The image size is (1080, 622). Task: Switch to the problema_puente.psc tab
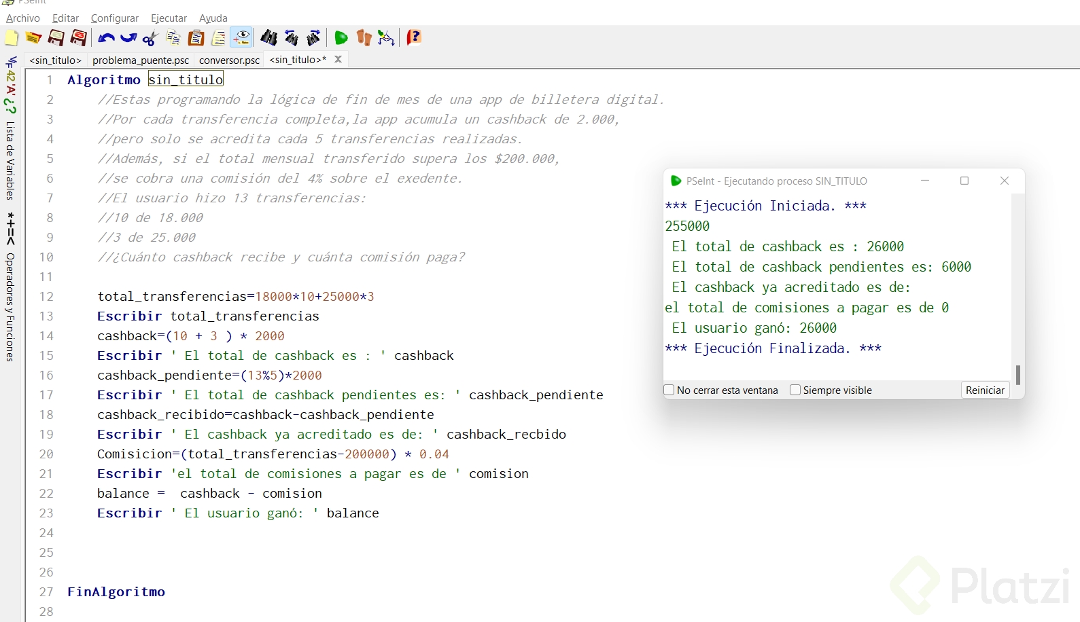point(141,60)
